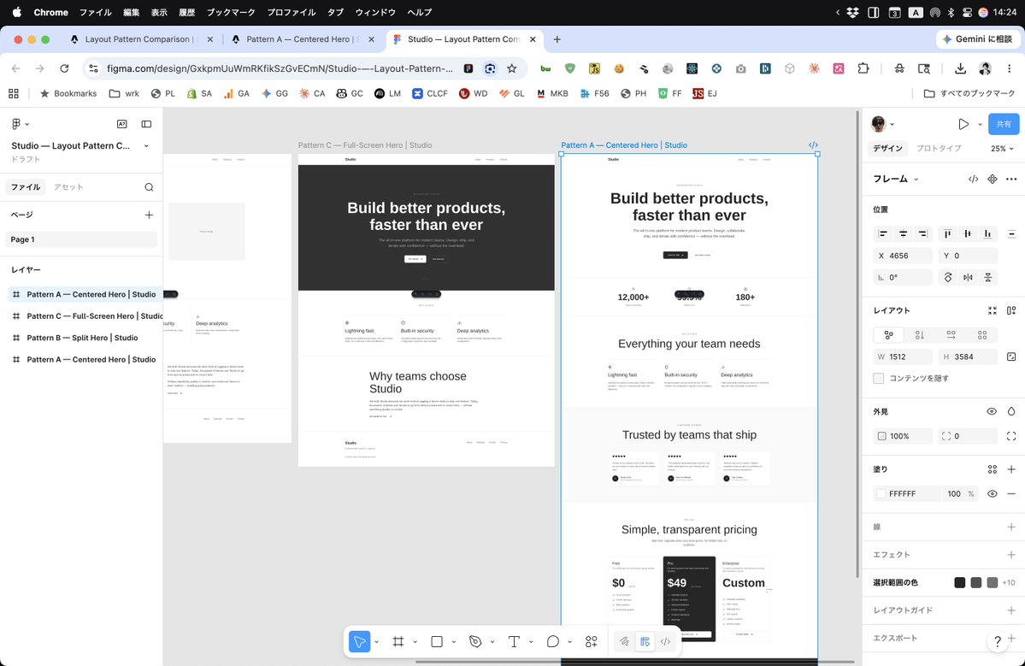Rotate the frame 90 degrees
The image size is (1025, 666).
tap(948, 278)
